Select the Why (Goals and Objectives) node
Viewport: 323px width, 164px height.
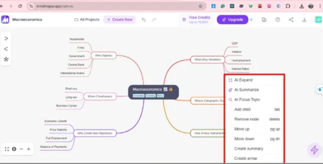[x=95, y=133]
